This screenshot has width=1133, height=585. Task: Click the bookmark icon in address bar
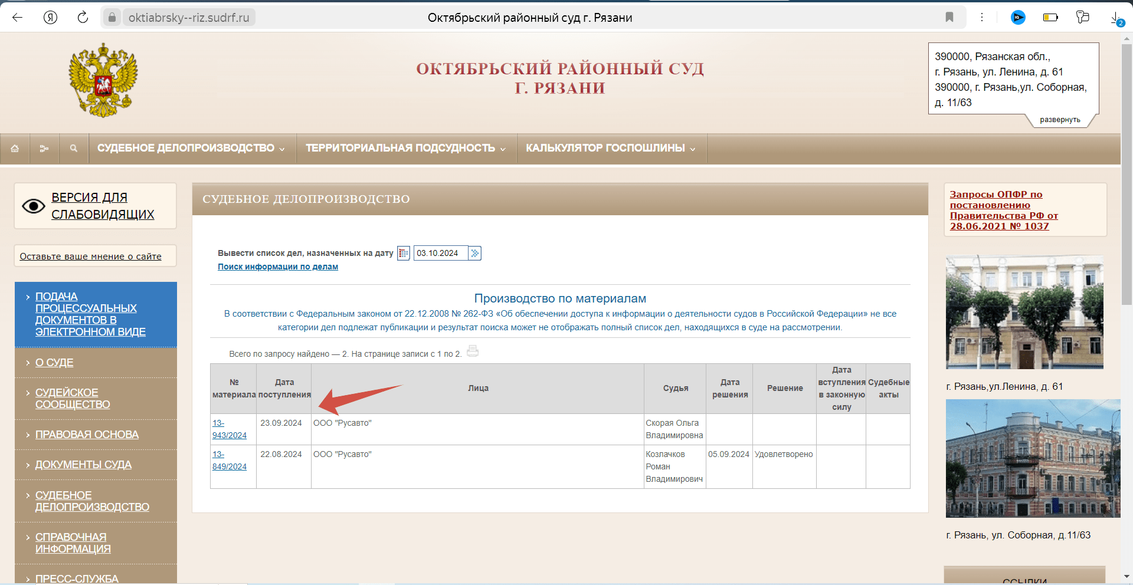pyautogui.click(x=949, y=17)
